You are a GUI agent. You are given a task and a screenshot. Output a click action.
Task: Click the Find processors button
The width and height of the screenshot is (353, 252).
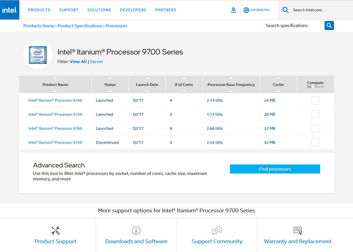pyautogui.click(x=275, y=169)
